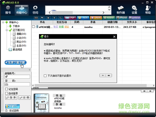Click the book cover thumbnail
The image size is (156, 117).
coord(42,103)
